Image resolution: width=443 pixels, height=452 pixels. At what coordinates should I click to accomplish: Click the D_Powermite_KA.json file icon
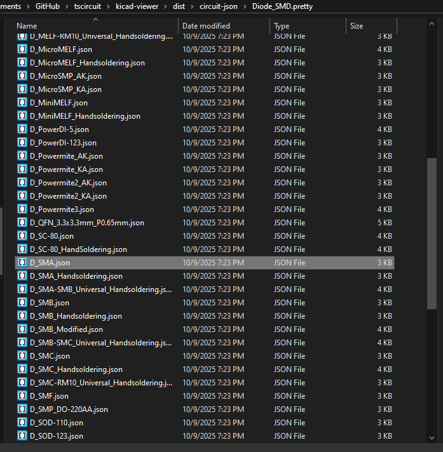tap(22, 169)
